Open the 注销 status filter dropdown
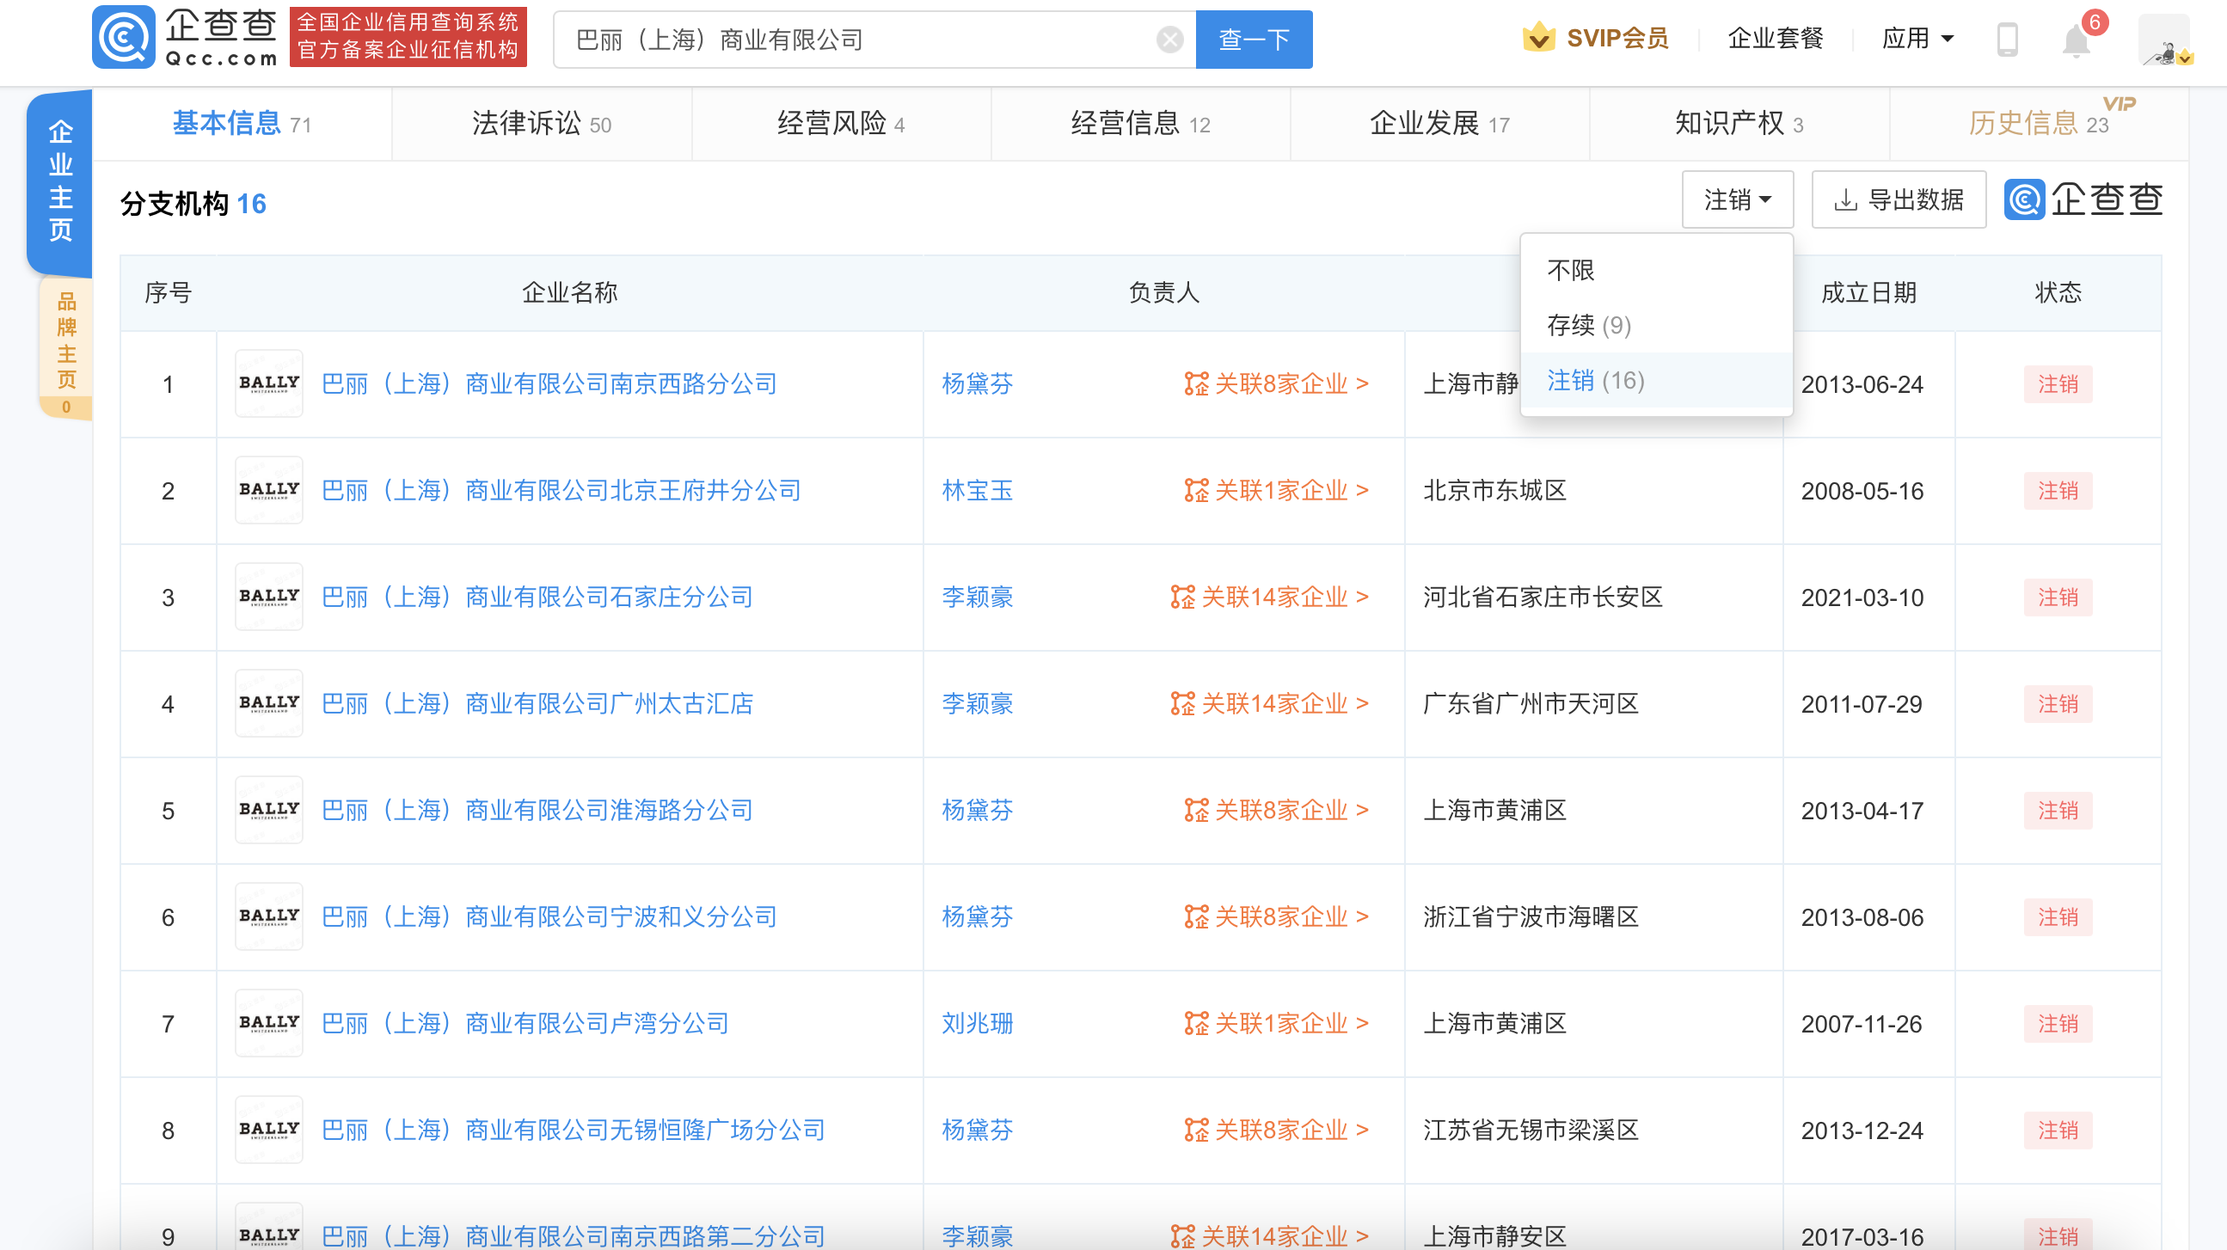The image size is (2227, 1250). point(1737,199)
